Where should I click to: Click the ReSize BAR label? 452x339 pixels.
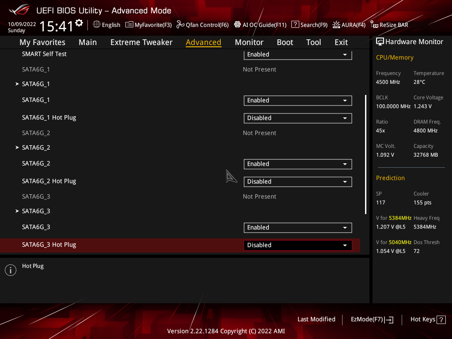(x=394, y=25)
